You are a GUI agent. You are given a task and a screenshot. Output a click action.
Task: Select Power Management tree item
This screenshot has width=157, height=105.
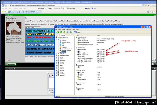(x=66, y=49)
